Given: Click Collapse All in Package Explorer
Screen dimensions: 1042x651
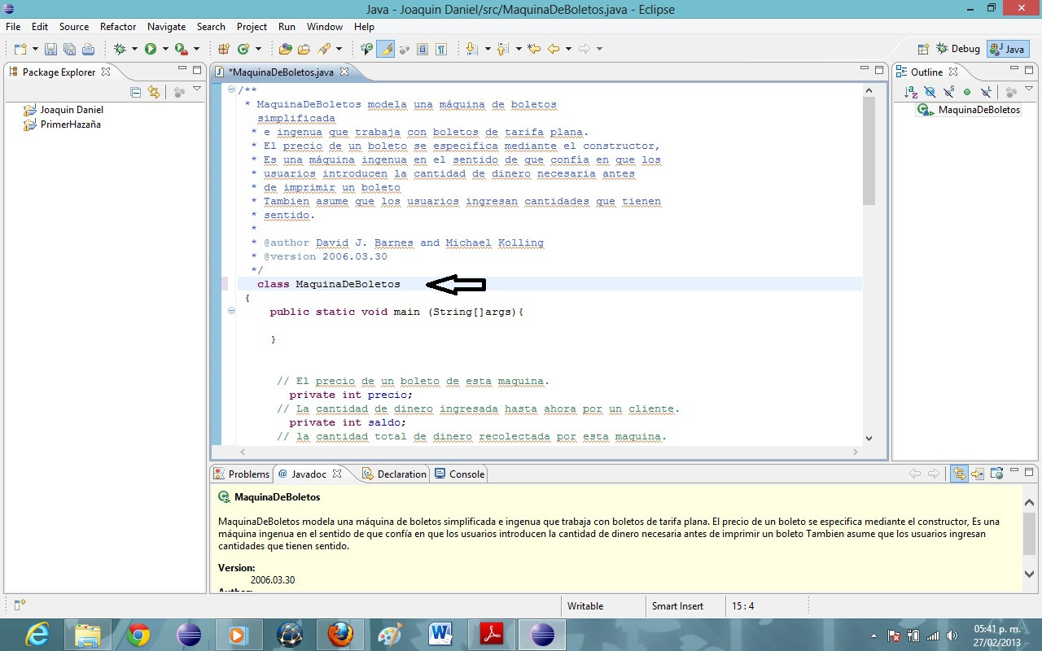Looking at the screenshot, I should tap(136, 92).
